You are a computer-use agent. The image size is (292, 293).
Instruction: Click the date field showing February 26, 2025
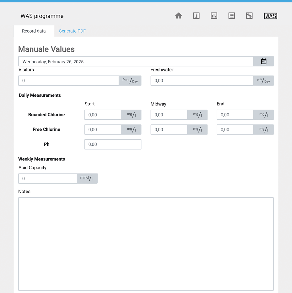coord(136,61)
